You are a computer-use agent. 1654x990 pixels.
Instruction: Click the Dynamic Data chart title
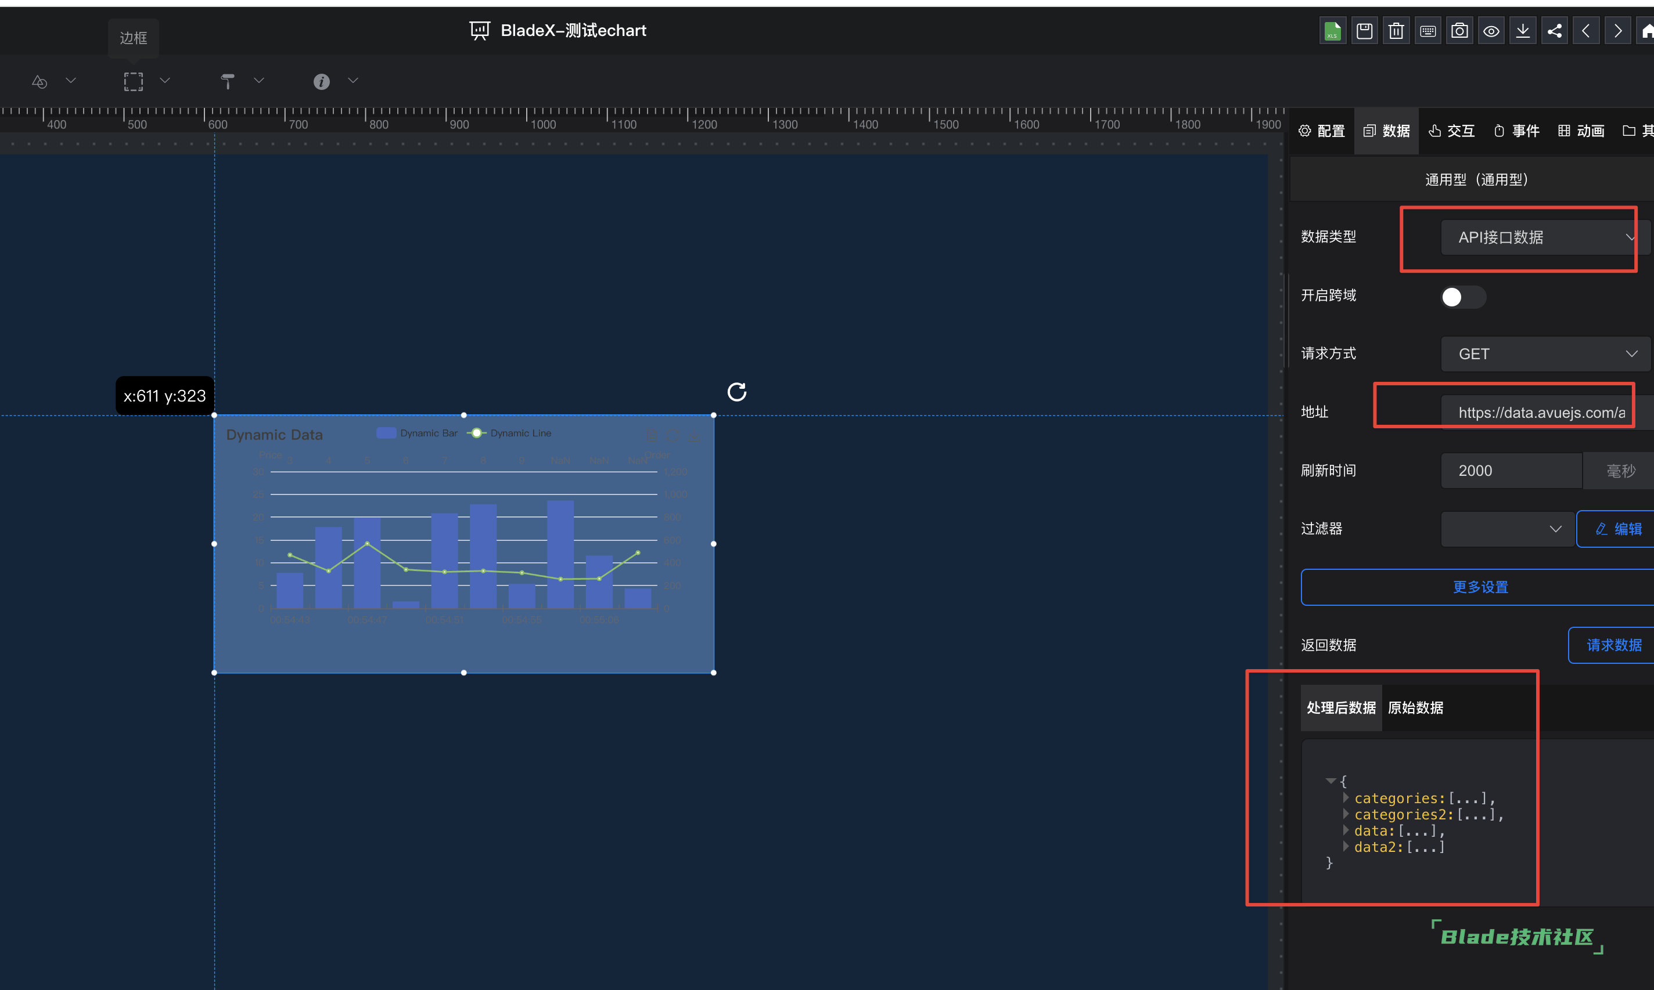click(274, 435)
